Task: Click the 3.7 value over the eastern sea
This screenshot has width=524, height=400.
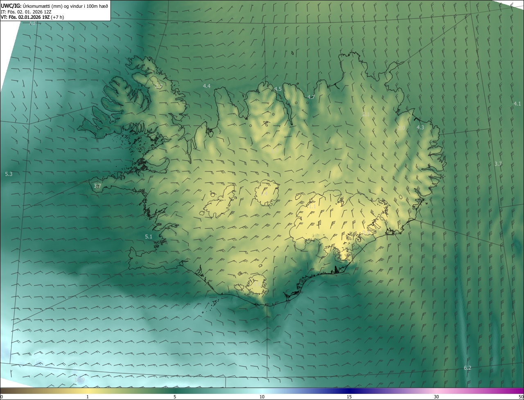Action: coord(498,164)
